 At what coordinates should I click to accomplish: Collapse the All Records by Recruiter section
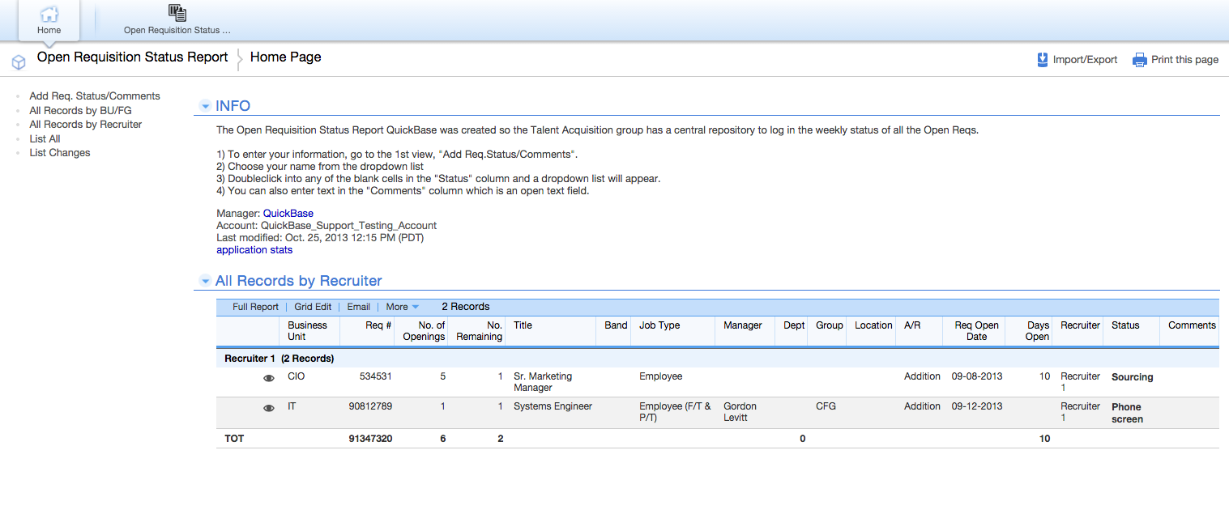click(x=205, y=281)
